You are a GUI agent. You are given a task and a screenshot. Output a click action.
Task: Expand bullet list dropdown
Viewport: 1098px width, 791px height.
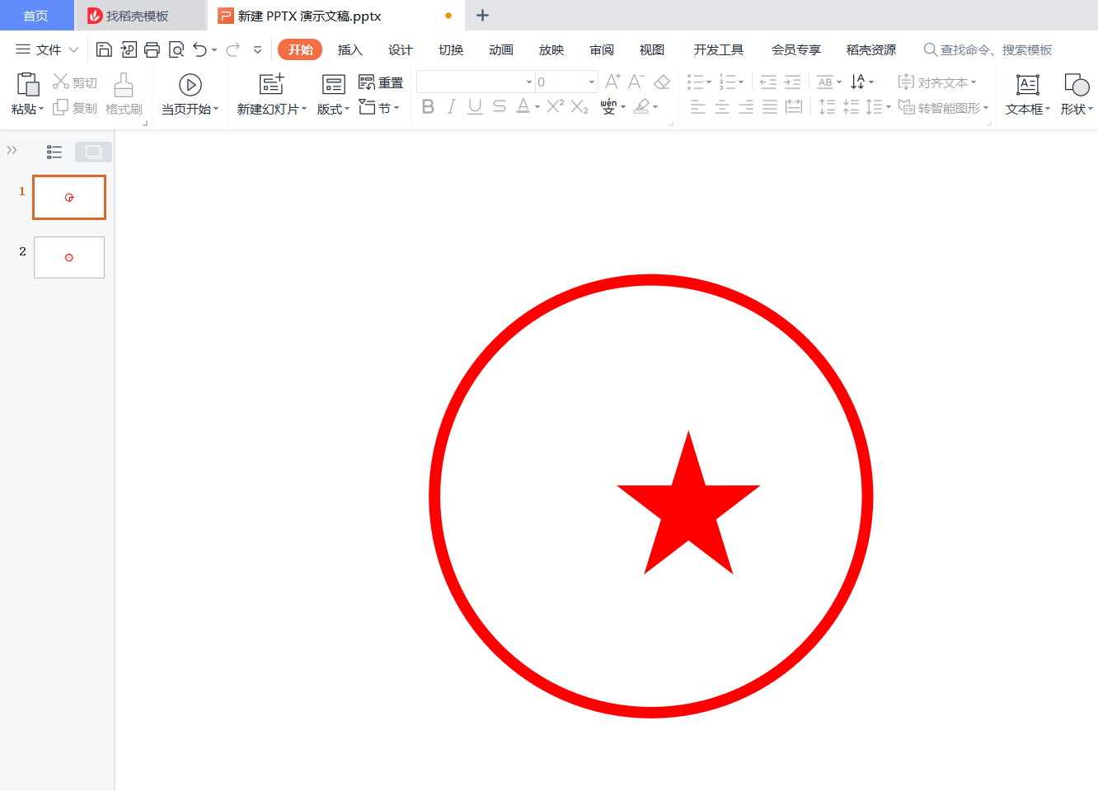tap(709, 82)
